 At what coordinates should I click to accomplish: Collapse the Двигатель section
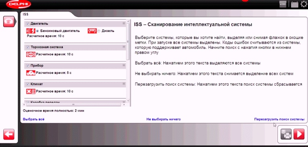pyautogui.click(x=124, y=23)
